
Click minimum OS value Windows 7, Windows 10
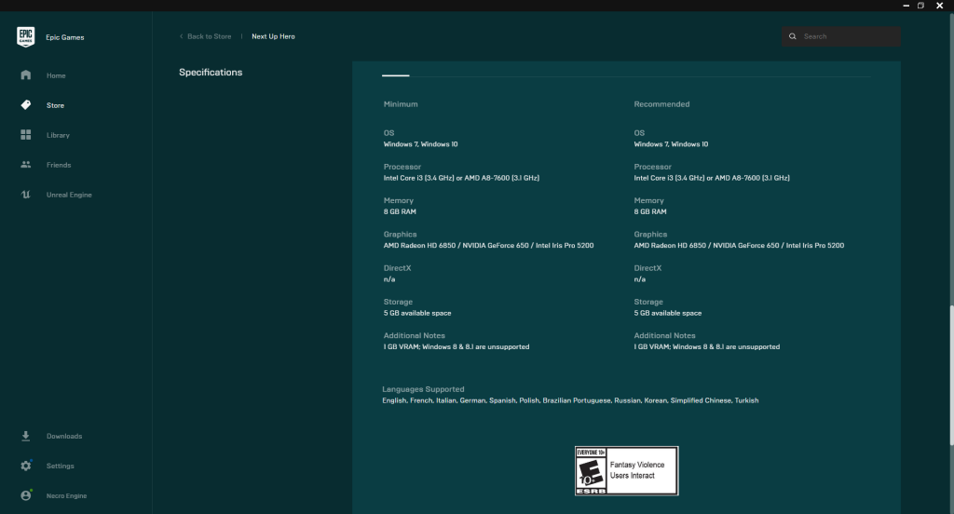pyautogui.click(x=420, y=144)
